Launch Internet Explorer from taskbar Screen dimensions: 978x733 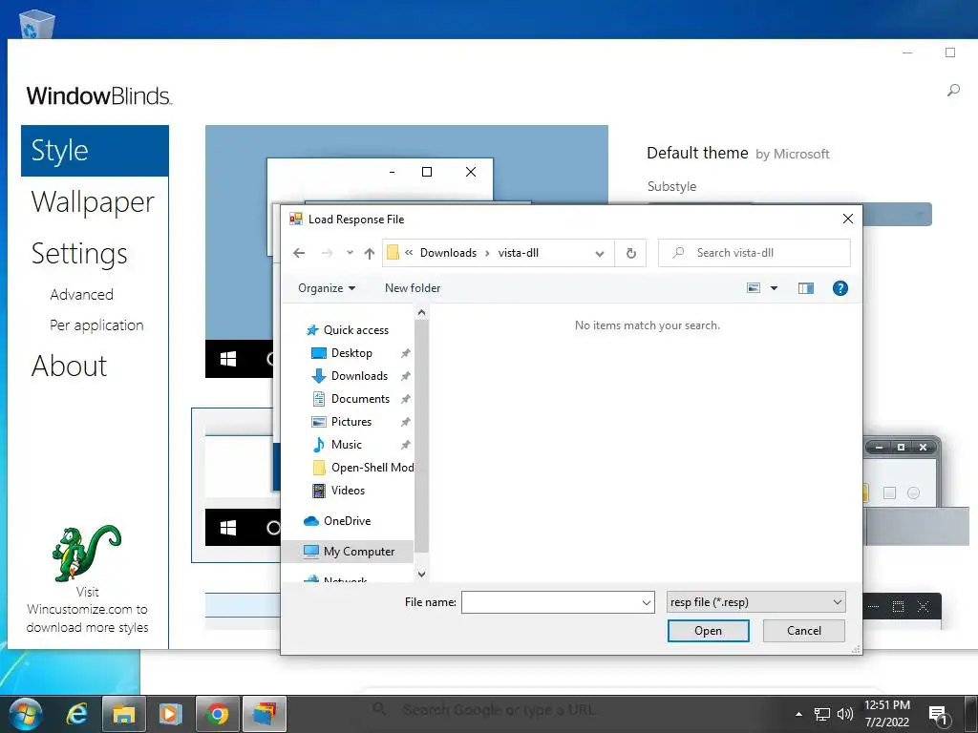pos(76,714)
